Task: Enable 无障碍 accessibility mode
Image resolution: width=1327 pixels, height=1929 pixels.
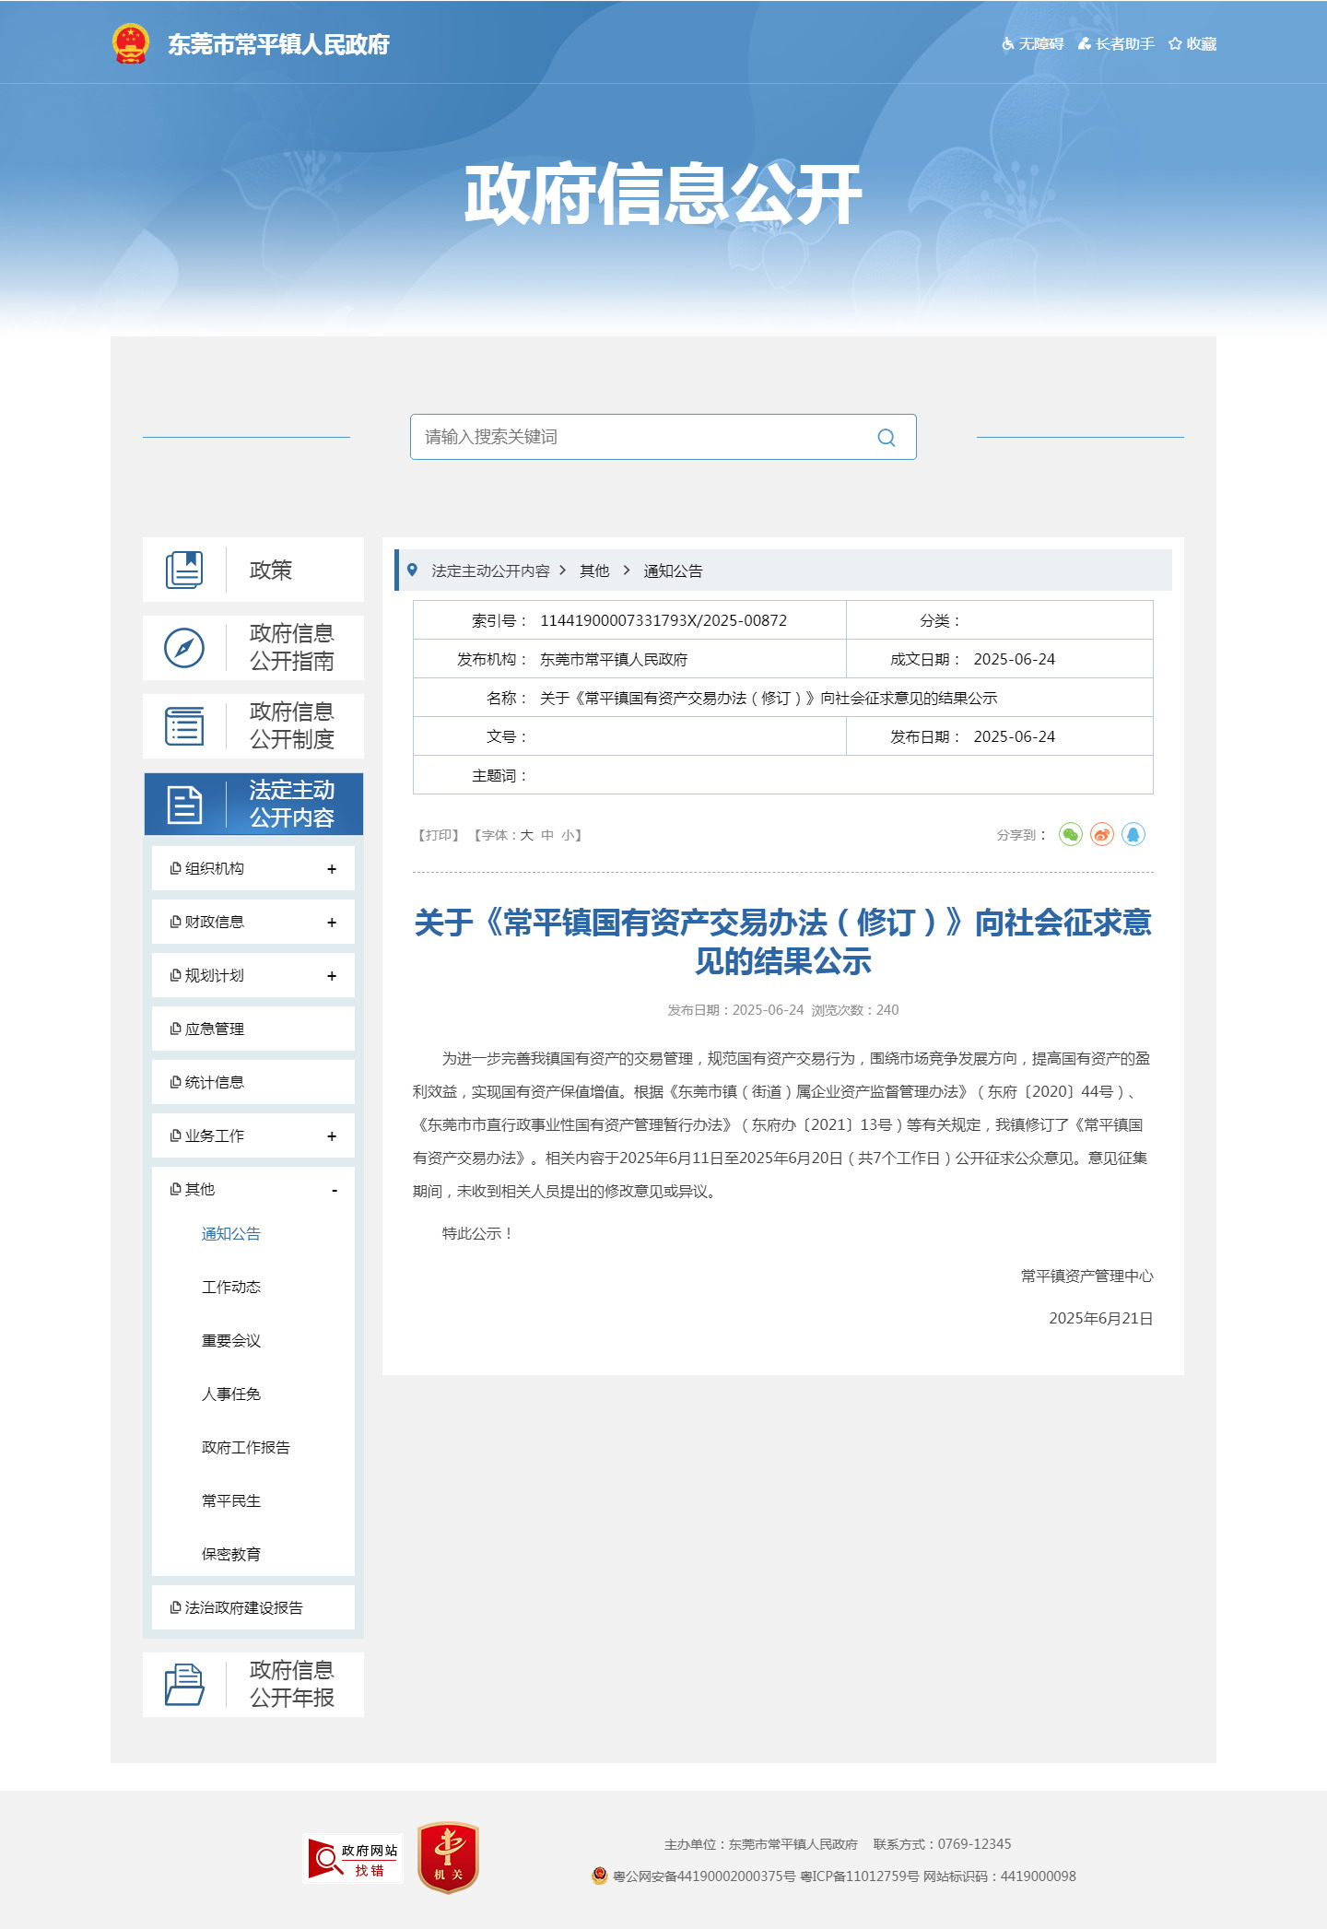Action: pyautogui.click(x=1033, y=43)
